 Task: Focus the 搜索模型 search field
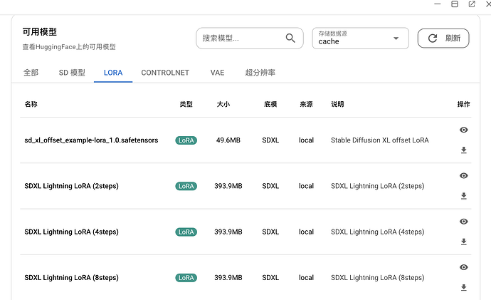coord(250,38)
